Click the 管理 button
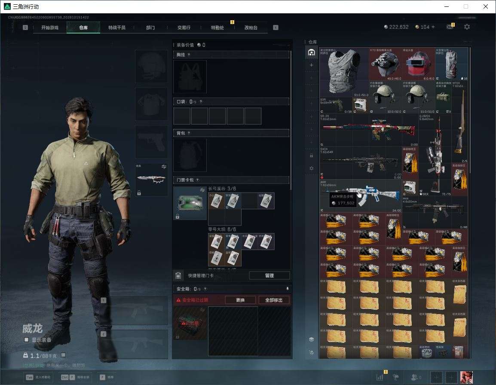Screen dimensions: 496x385 point(269,275)
